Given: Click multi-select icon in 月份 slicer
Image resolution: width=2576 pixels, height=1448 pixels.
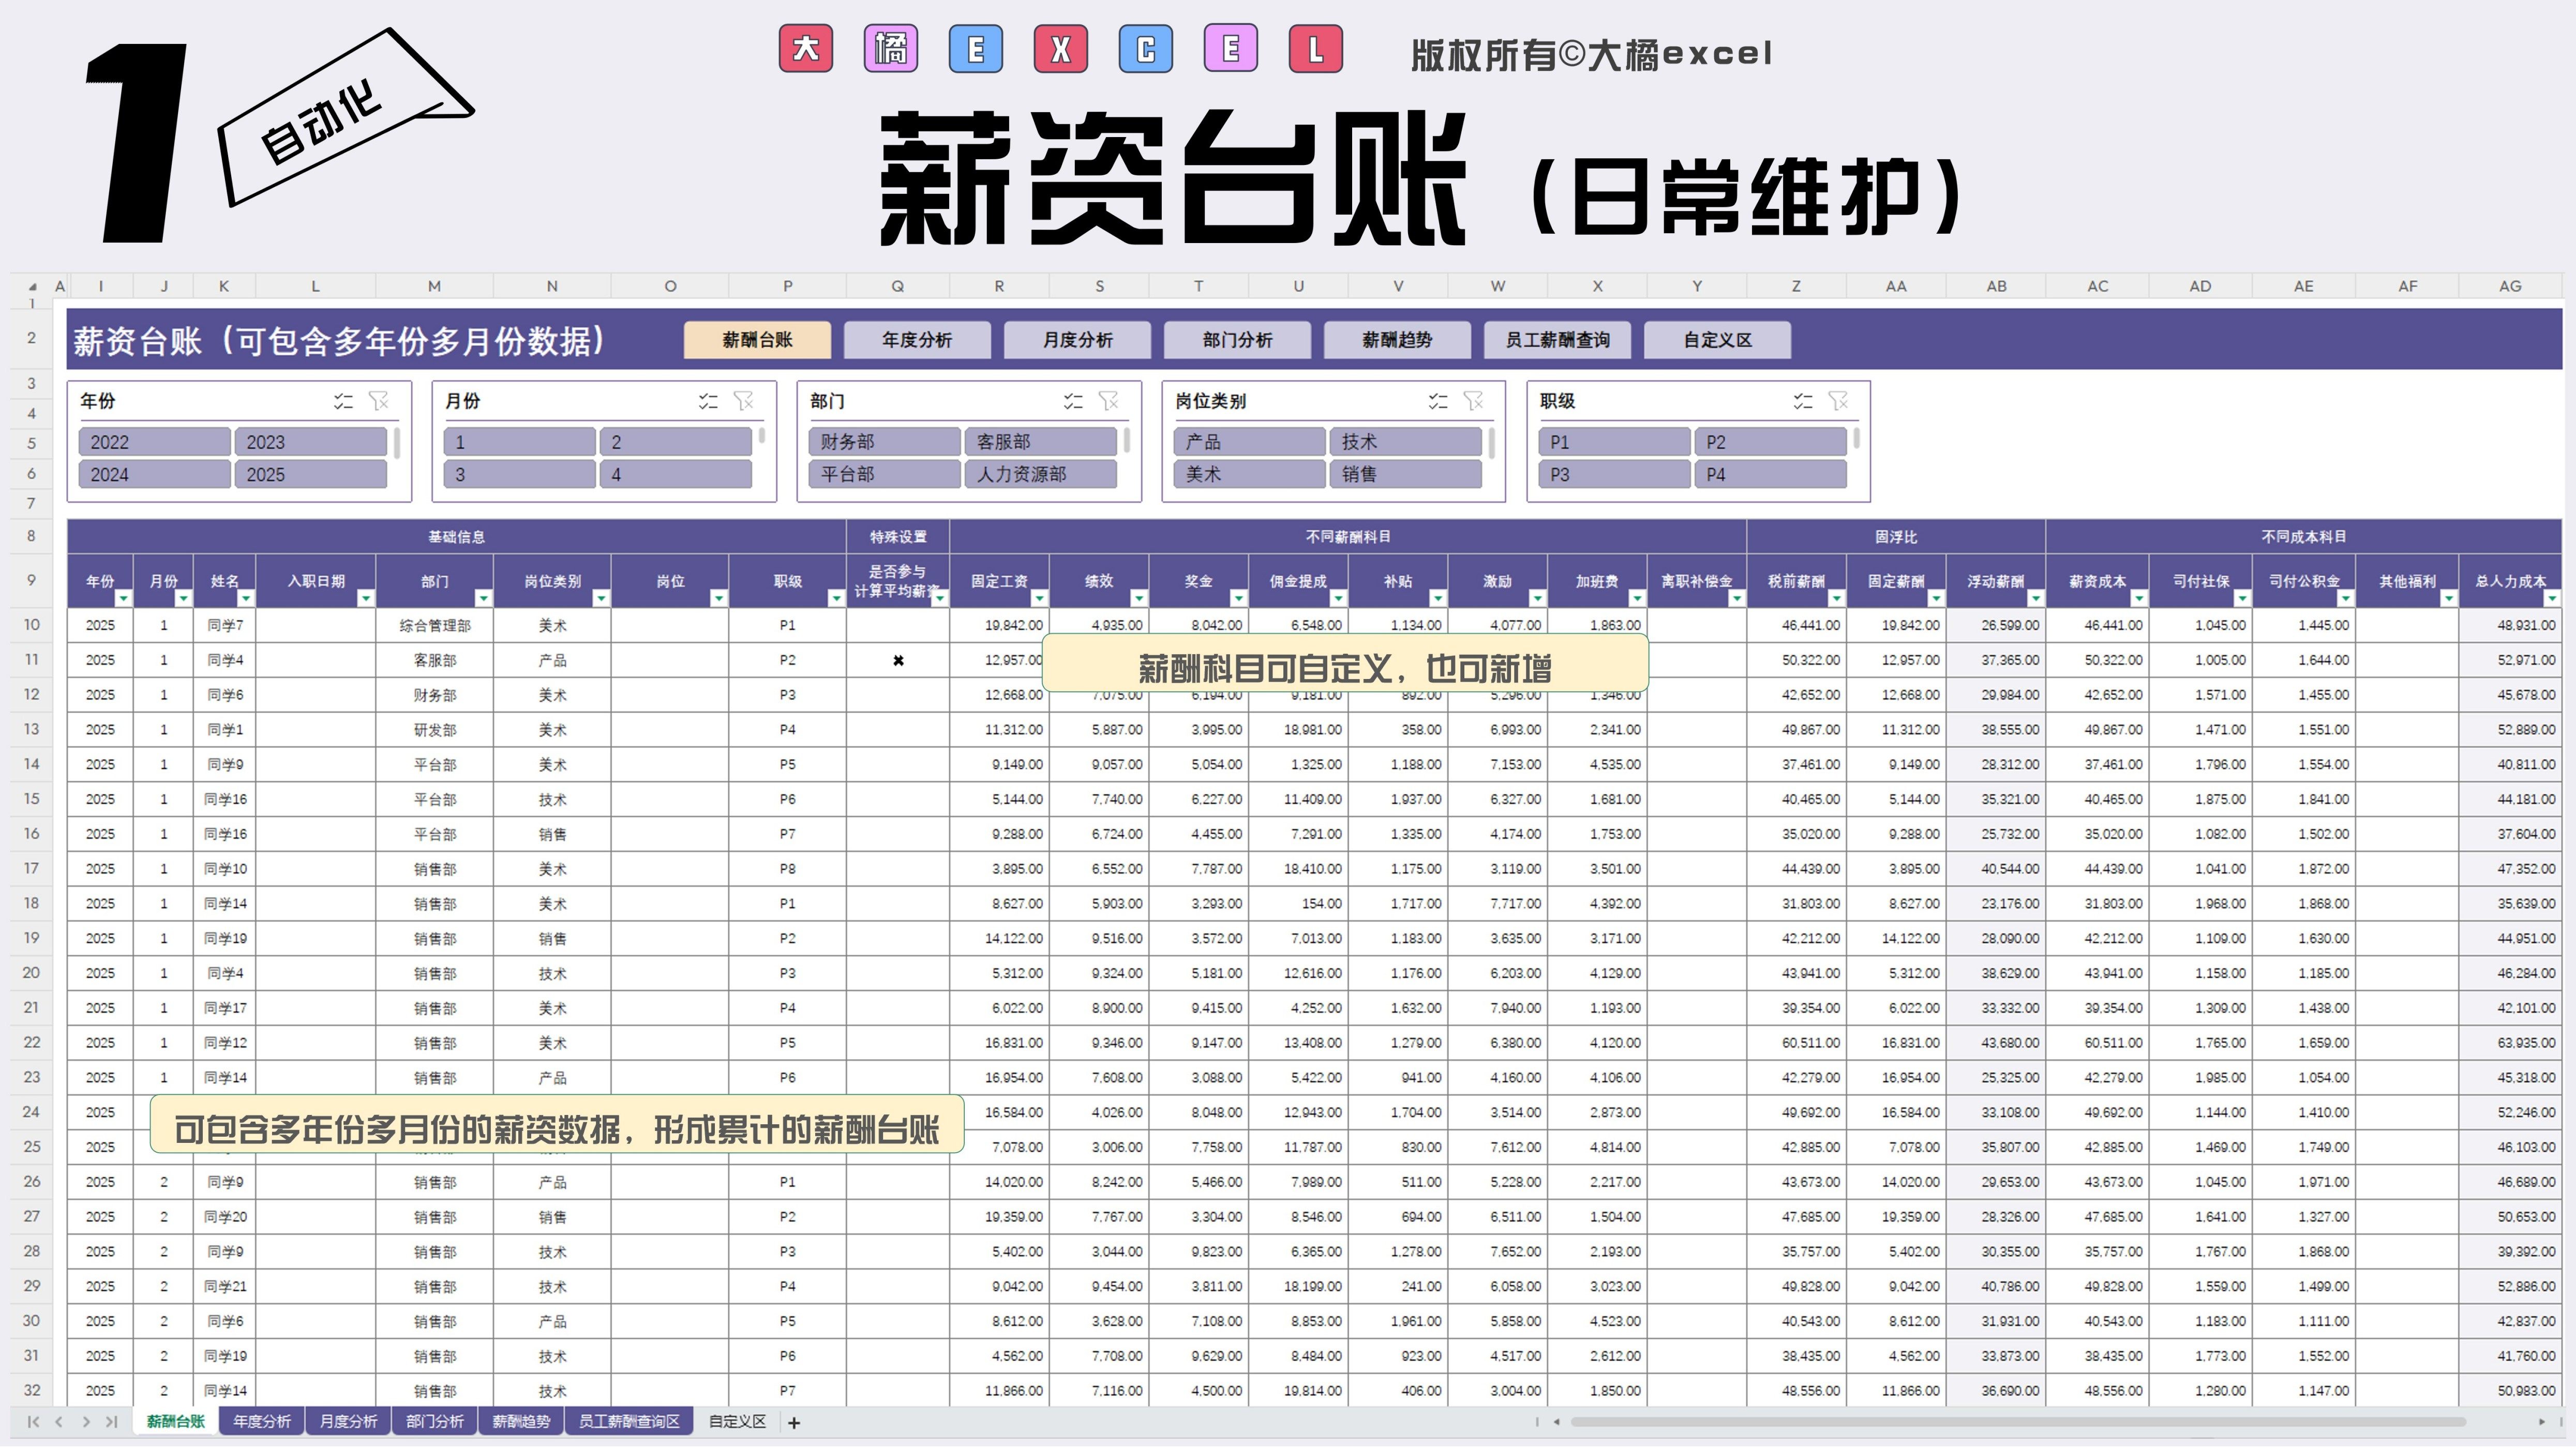Looking at the screenshot, I should [708, 401].
